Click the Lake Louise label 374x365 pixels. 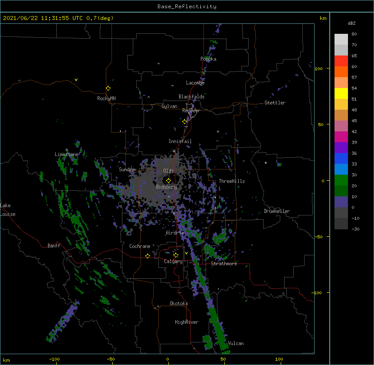[x=8, y=210]
